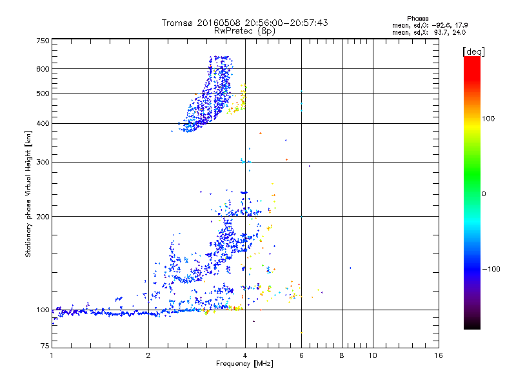Click the 'Frequency [MHz]' axis label

[244, 364]
